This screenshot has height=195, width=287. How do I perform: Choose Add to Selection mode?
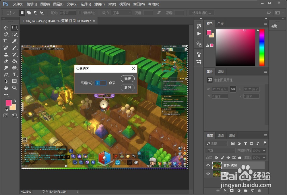29,13
